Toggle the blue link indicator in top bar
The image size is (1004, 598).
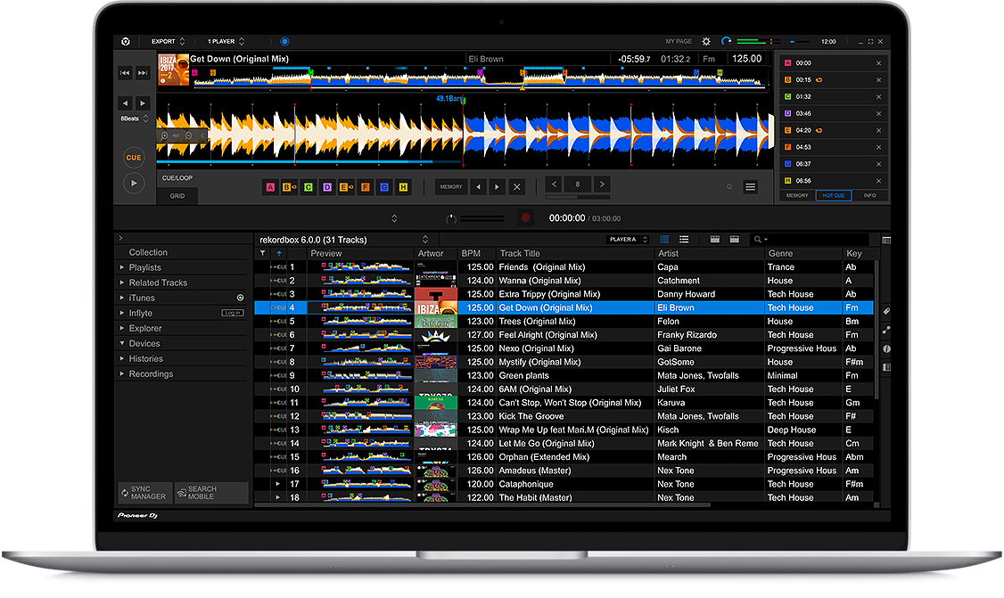pyautogui.click(x=284, y=41)
